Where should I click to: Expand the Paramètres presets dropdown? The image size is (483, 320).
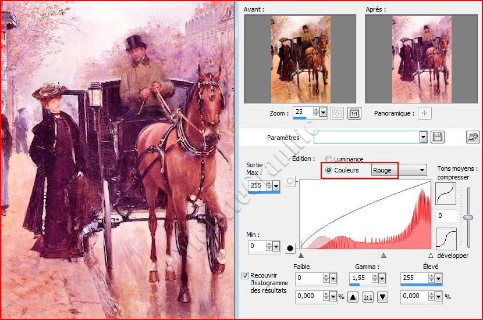(423, 138)
